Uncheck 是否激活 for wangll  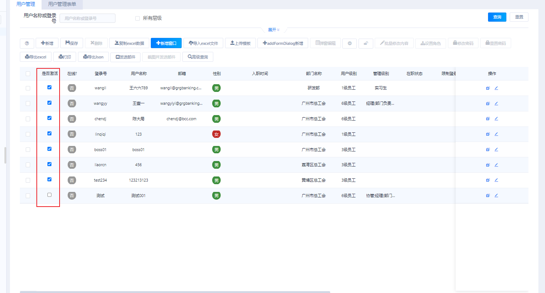(49, 87)
